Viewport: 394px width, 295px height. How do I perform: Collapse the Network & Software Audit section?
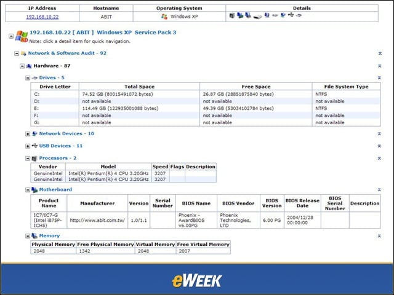[17, 53]
